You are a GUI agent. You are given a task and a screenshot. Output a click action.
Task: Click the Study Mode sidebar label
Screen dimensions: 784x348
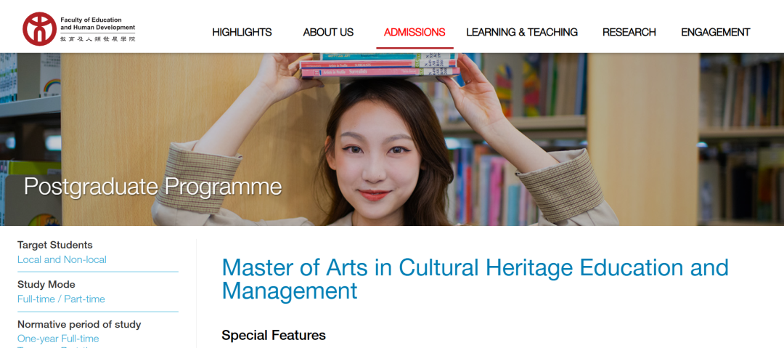(x=46, y=284)
